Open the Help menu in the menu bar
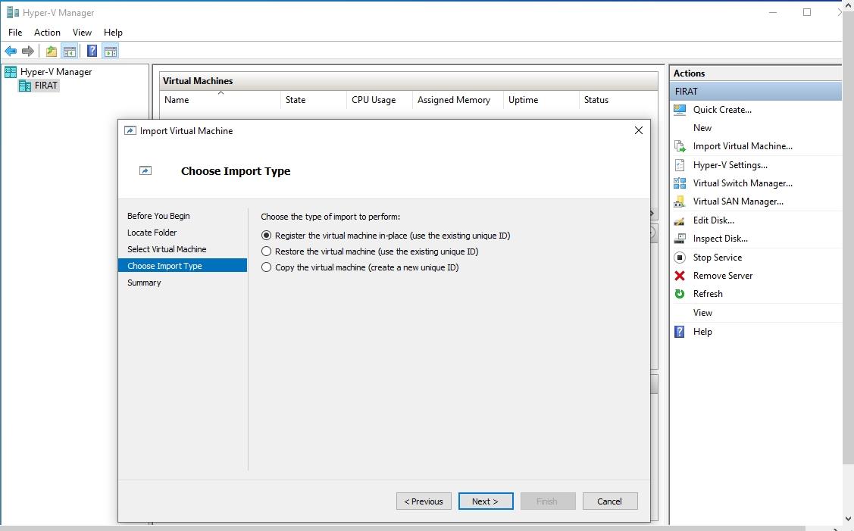This screenshot has width=854, height=531. [x=114, y=32]
